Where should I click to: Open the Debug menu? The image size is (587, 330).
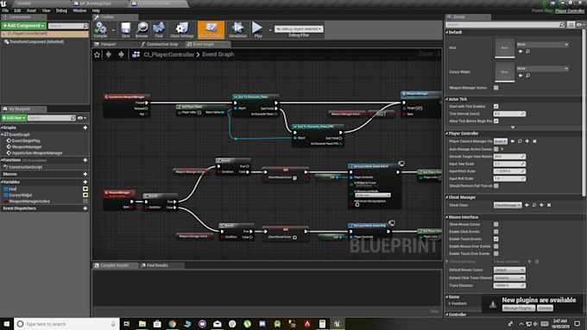tap(61, 11)
